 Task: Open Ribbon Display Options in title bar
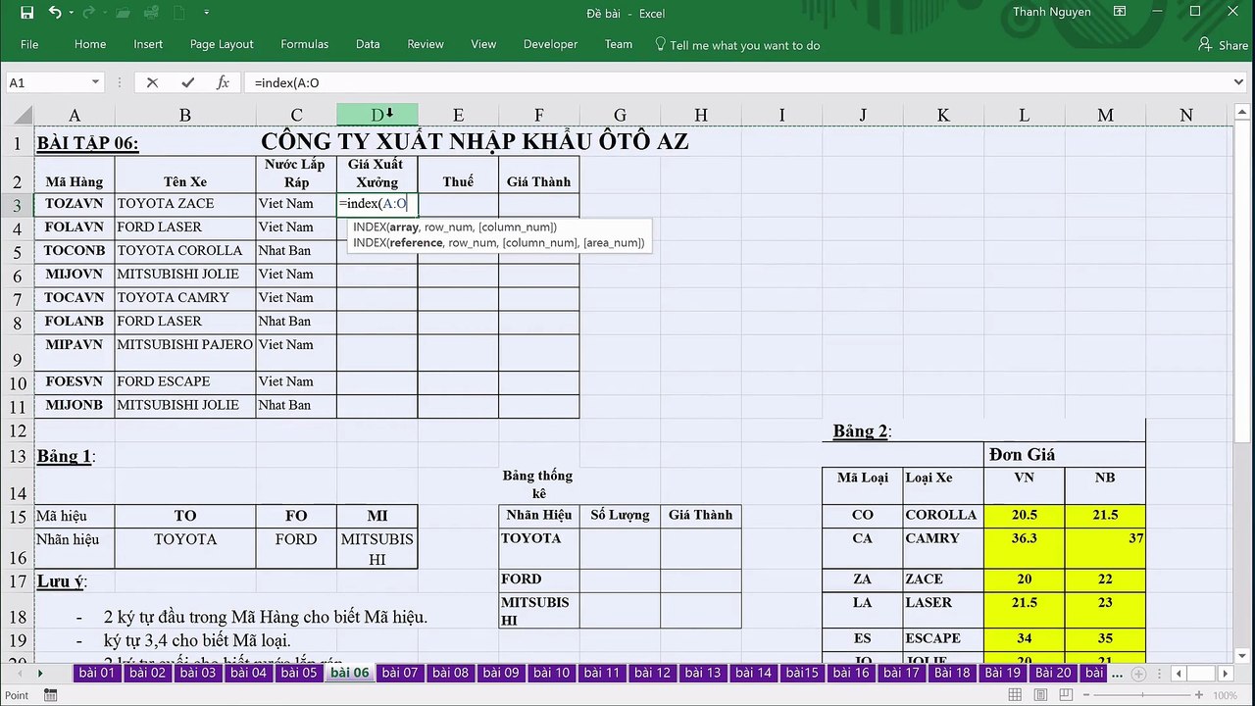[x=1120, y=12]
